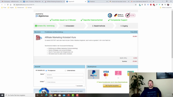
Task: Click the 3. Zugang step
Action: click(124, 26)
